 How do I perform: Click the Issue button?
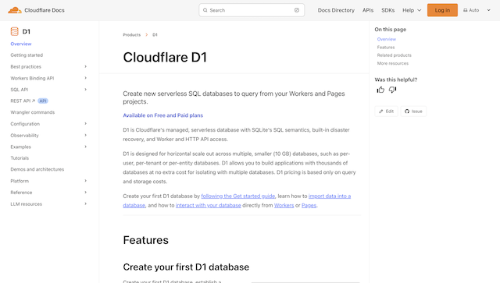coord(413,111)
